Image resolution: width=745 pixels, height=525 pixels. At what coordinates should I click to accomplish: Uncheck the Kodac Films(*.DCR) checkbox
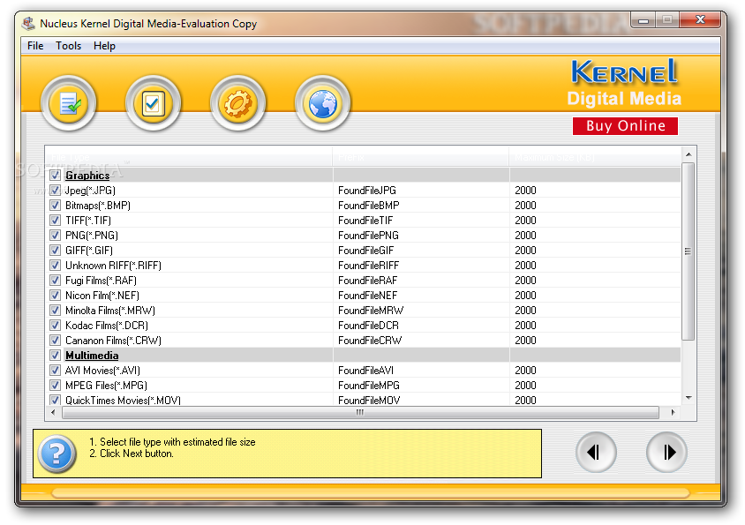pos(55,325)
